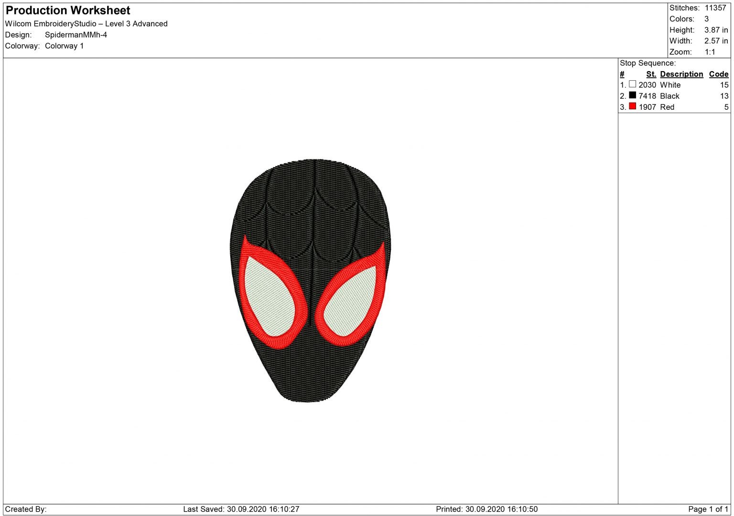Screen dimensions: 734x516
Task: Click the Colors count 3
Action: pyautogui.click(x=707, y=19)
